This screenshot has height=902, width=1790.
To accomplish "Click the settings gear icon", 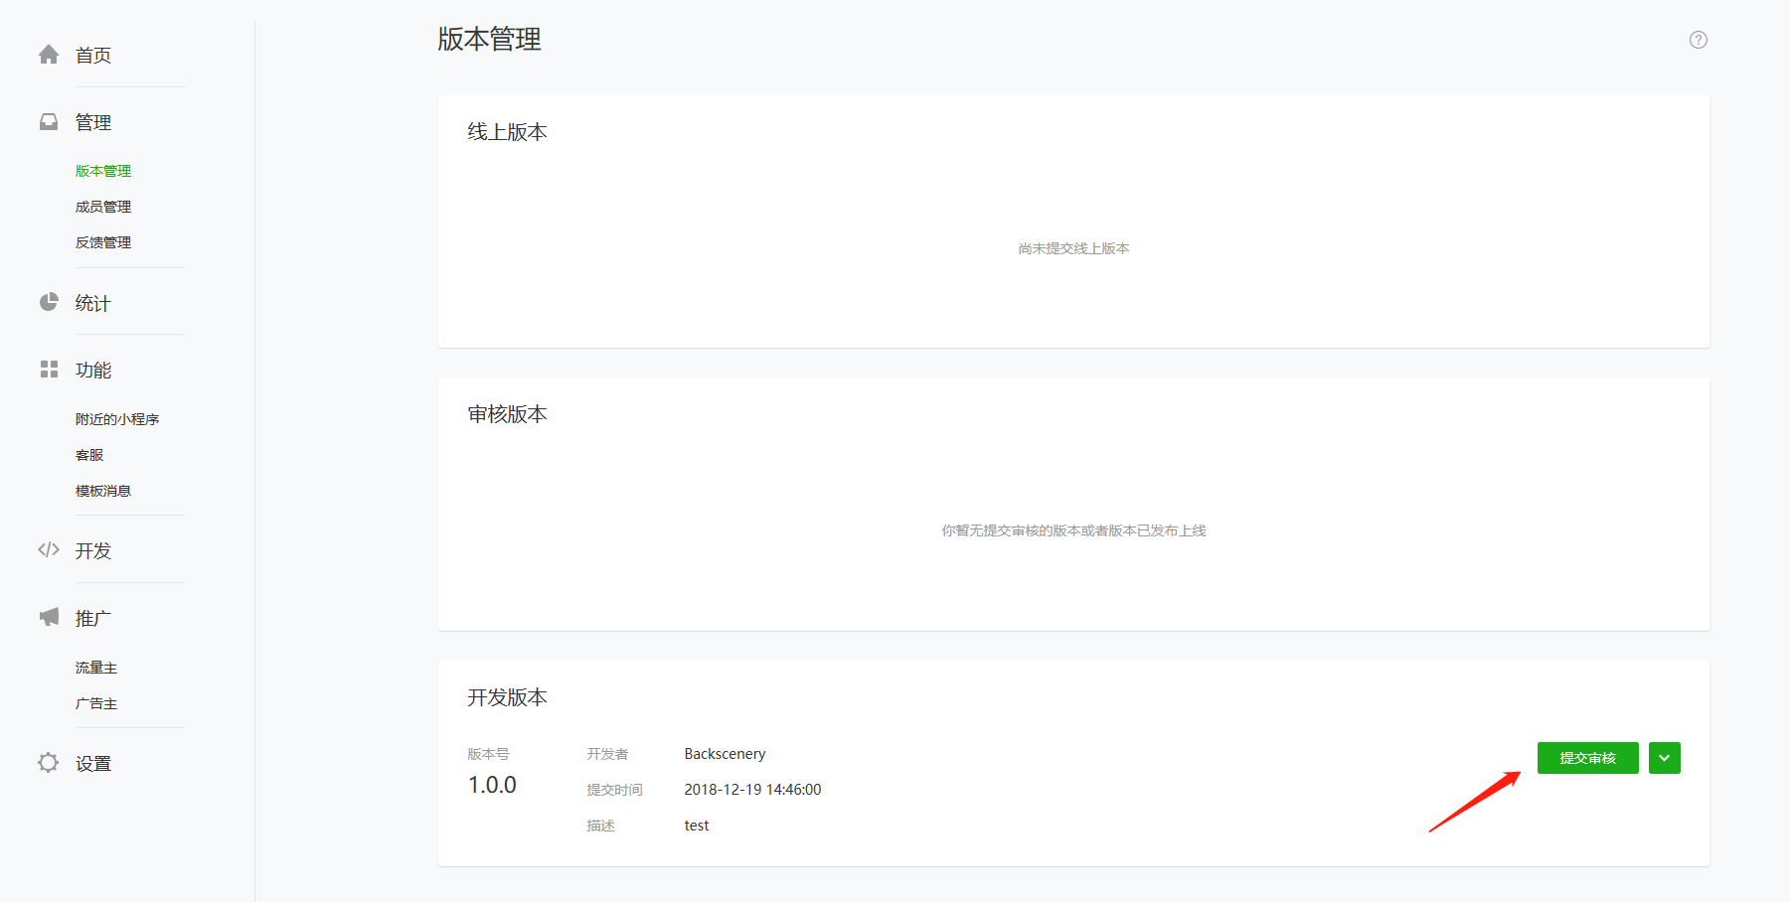I will 49,763.
